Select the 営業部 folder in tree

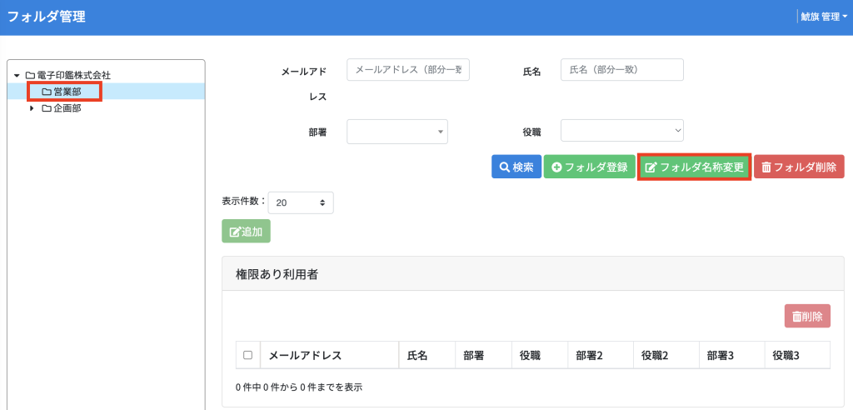[x=64, y=92]
